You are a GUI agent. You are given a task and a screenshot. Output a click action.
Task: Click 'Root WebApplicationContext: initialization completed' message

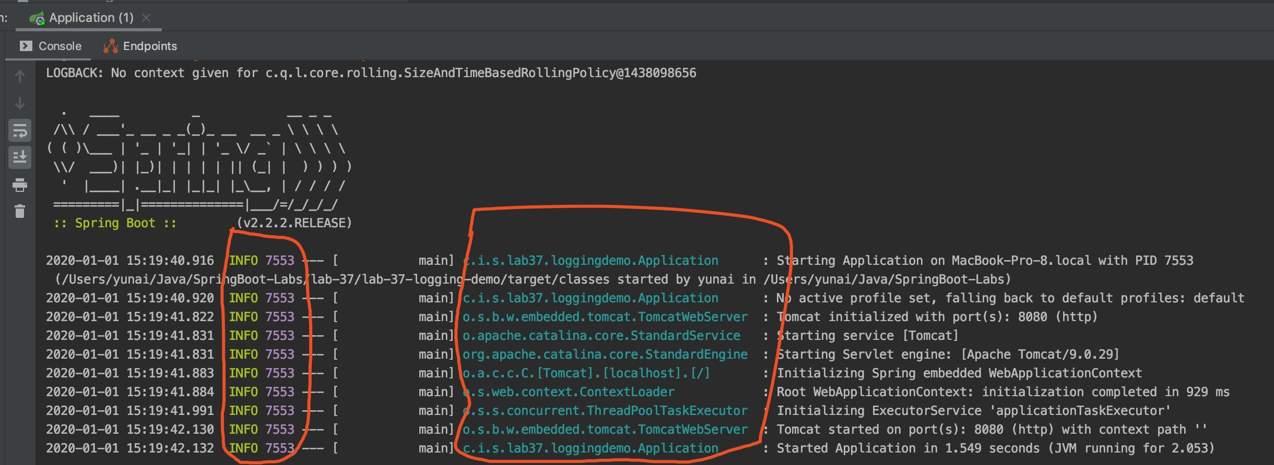(1003, 392)
